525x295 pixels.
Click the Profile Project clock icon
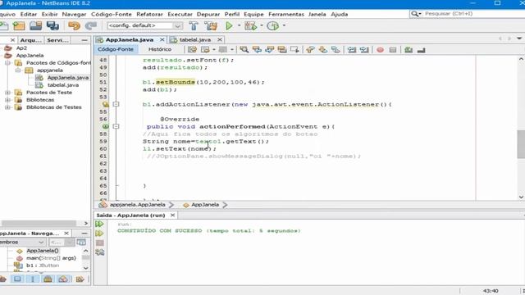tap(273, 25)
